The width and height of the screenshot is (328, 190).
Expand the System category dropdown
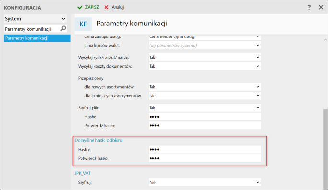pos(35,19)
